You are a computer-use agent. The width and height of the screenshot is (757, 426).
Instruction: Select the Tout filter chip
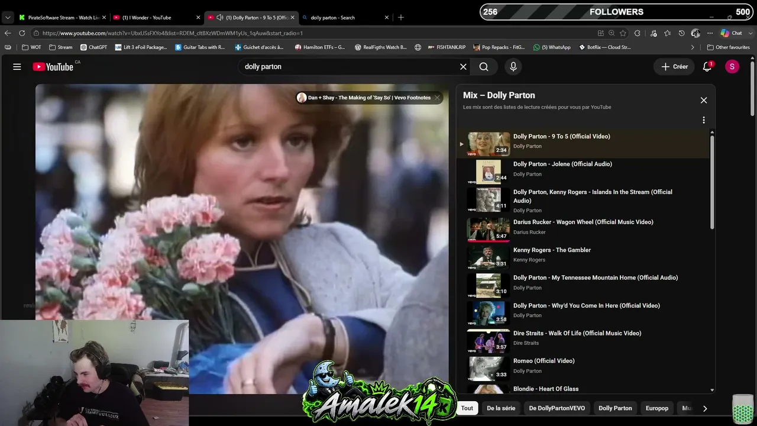pyautogui.click(x=467, y=408)
